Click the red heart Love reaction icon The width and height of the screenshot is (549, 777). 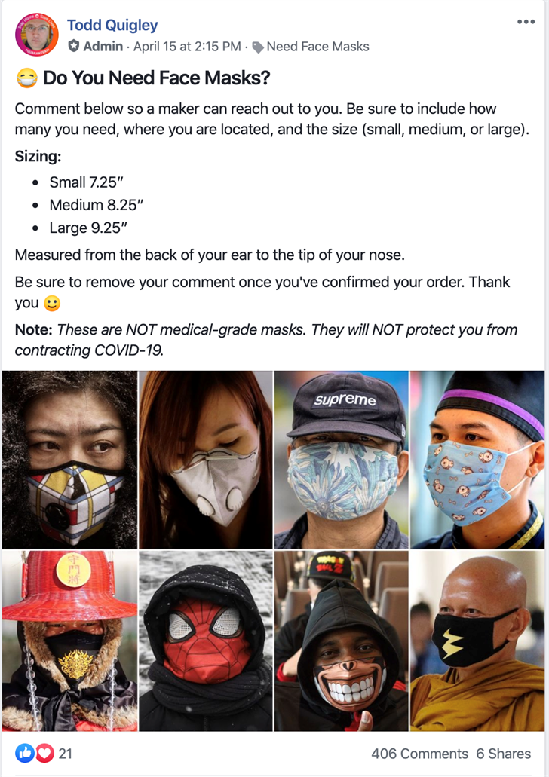(x=44, y=753)
